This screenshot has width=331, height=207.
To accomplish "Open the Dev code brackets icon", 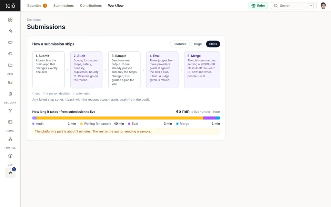I will coord(10,173).
